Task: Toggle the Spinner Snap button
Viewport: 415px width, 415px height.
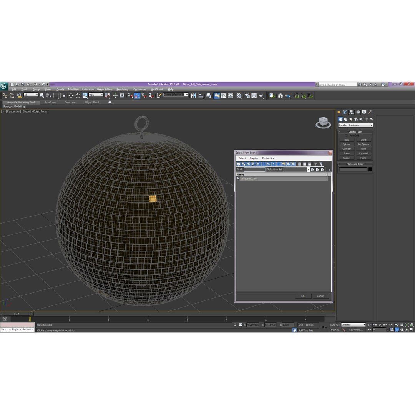Action: (x=151, y=96)
